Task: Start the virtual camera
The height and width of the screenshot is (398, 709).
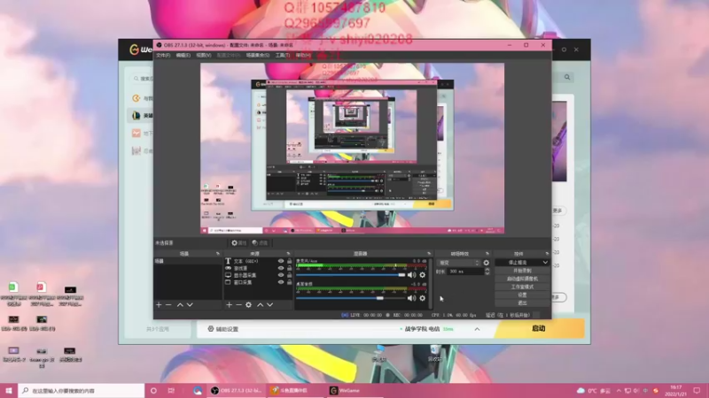Action: click(522, 279)
